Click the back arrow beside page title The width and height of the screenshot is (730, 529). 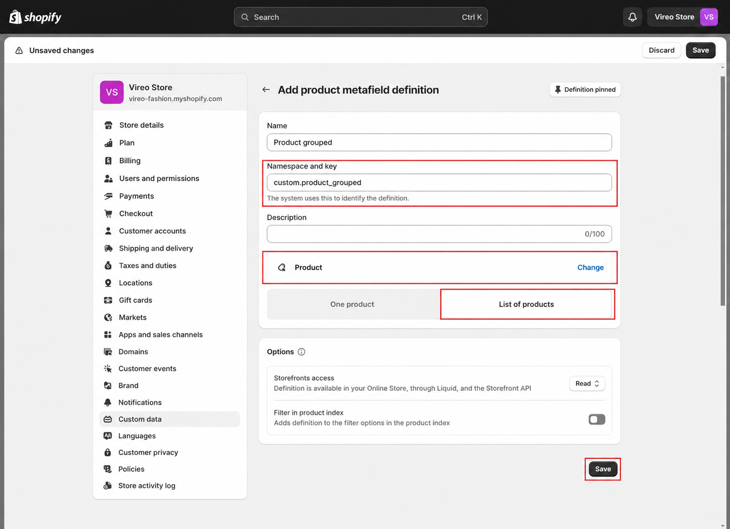coord(266,90)
